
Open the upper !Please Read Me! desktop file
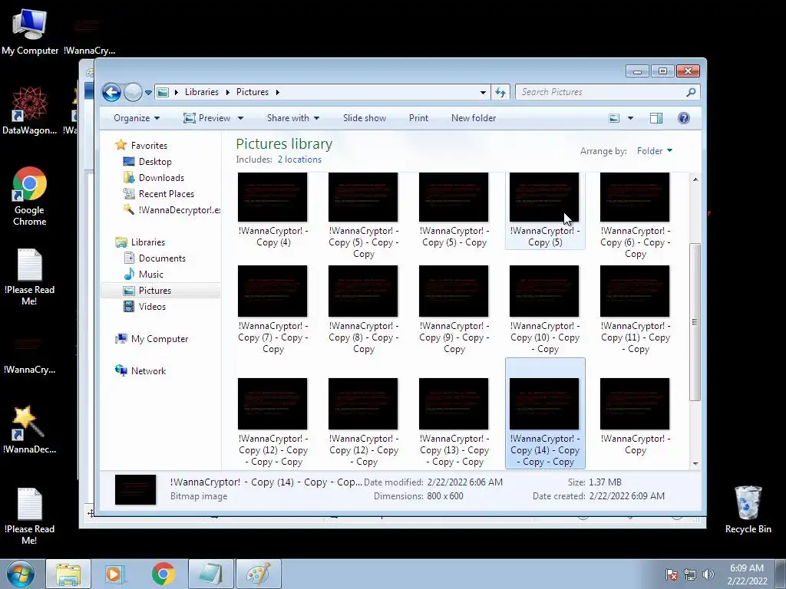click(x=30, y=277)
